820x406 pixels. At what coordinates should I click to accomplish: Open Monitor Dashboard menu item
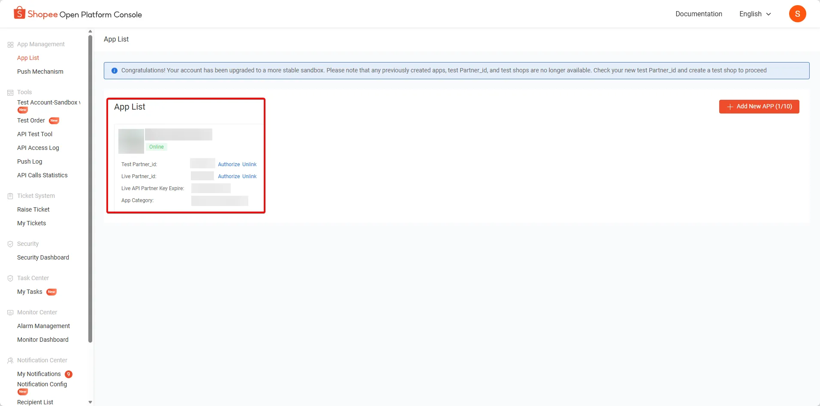(43, 340)
